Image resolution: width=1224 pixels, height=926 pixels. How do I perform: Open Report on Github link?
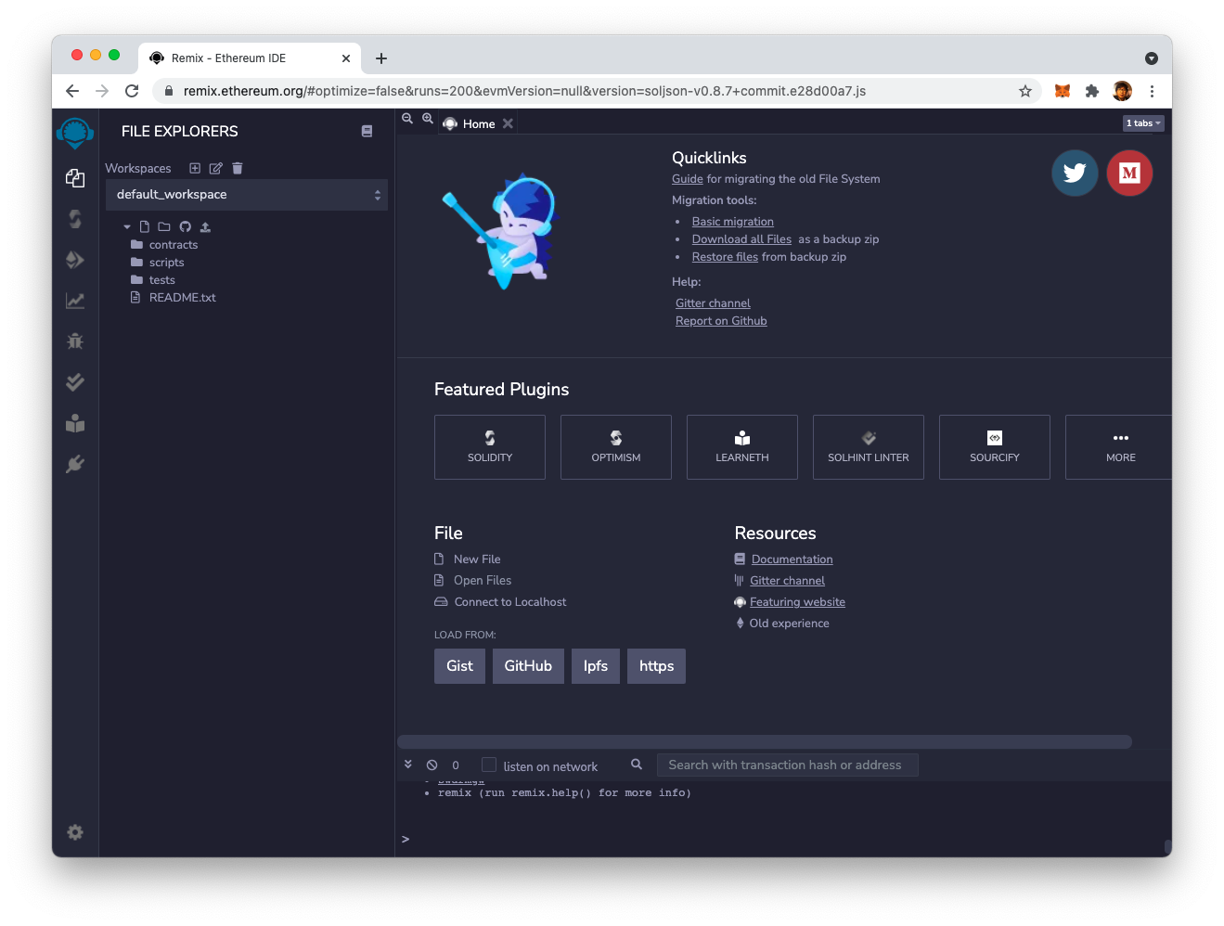tap(721, 321)
